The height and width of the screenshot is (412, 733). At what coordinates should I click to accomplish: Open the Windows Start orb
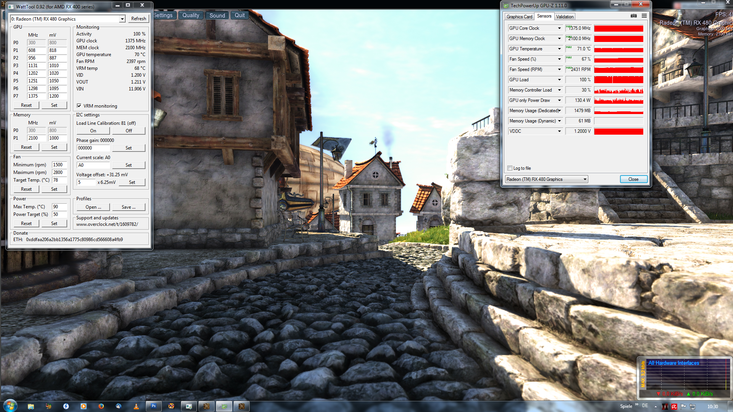10,406
